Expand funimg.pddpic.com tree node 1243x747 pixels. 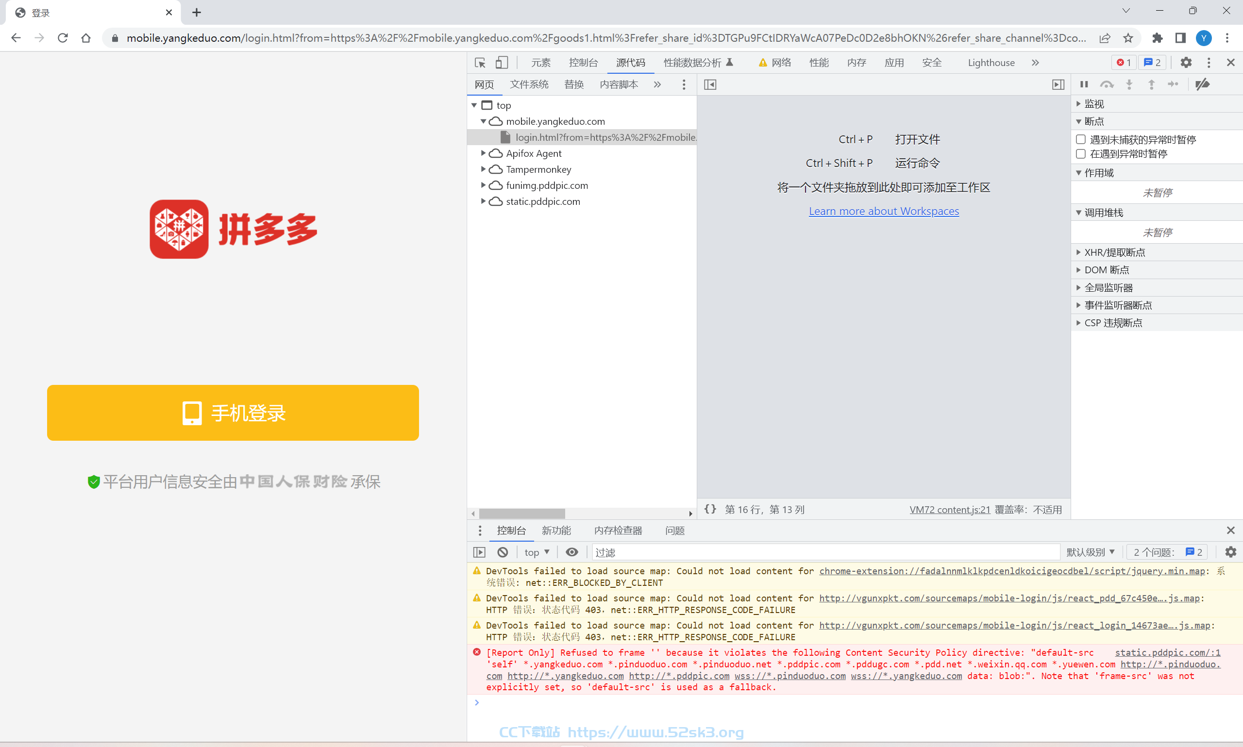(483, 185)
